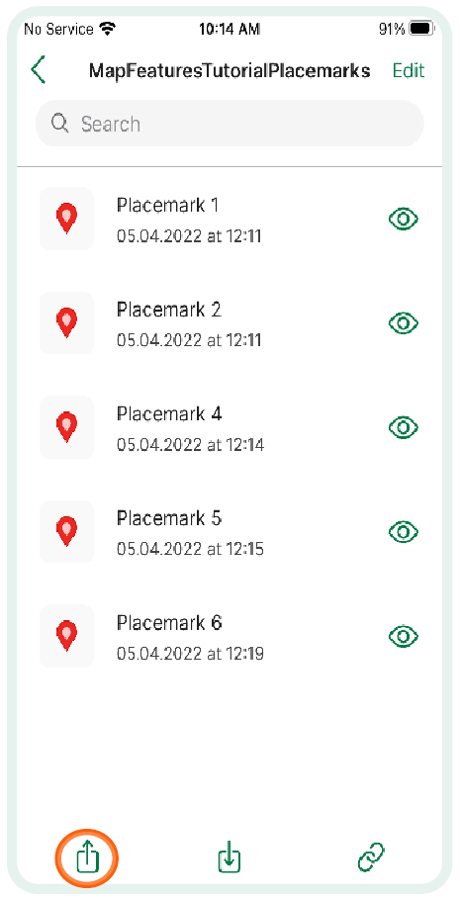Toggle visibility of Placemark 4
This screenshot has height=900, width=460.
pyautogui.click(x=404, y=427)
